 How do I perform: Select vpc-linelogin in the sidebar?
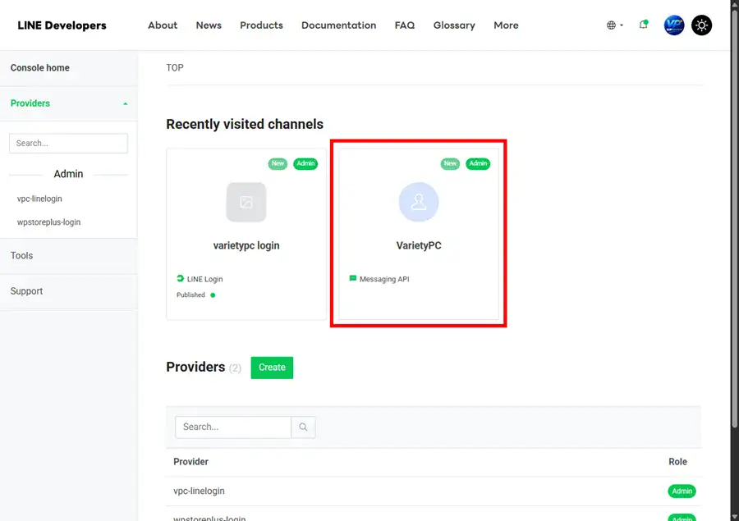click(x=39, y=199)
